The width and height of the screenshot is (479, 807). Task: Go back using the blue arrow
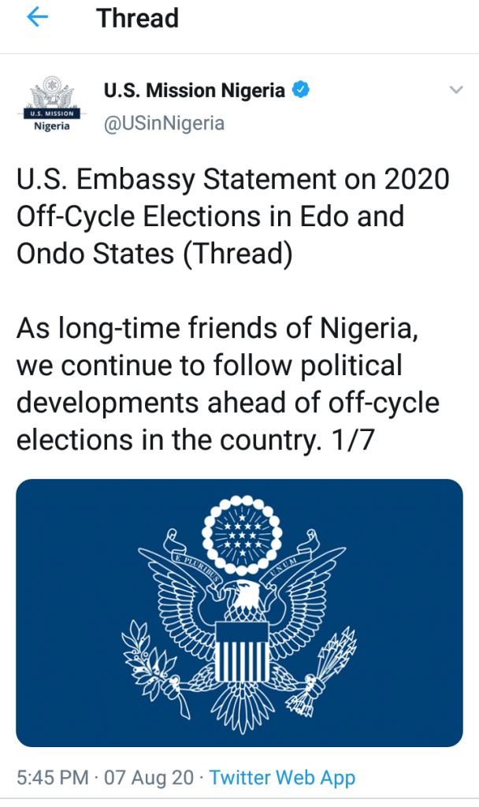(x=37, y=18)
